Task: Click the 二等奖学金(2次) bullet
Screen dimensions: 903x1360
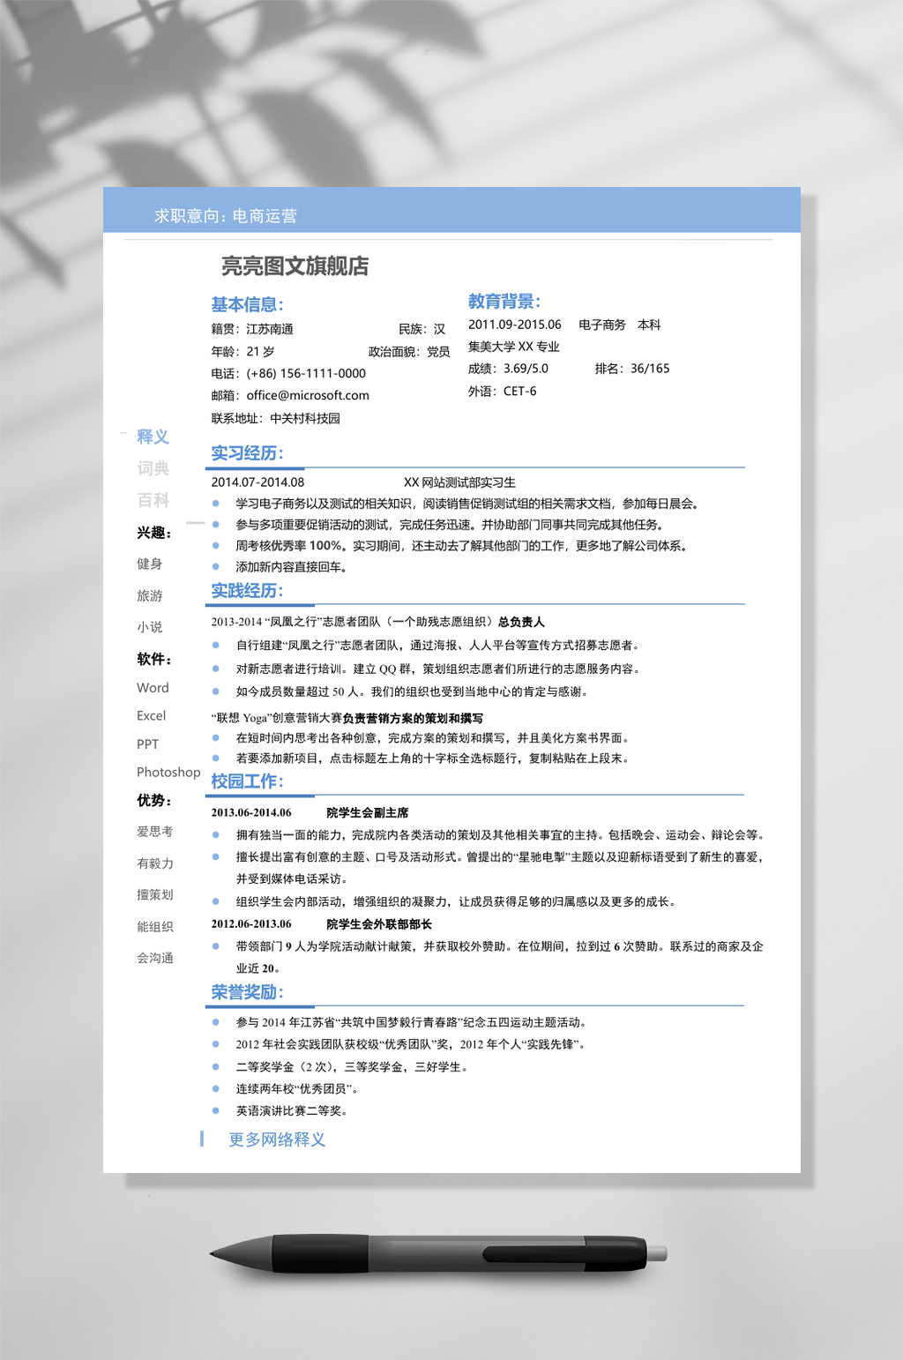Action: (x=352, y=1066)
